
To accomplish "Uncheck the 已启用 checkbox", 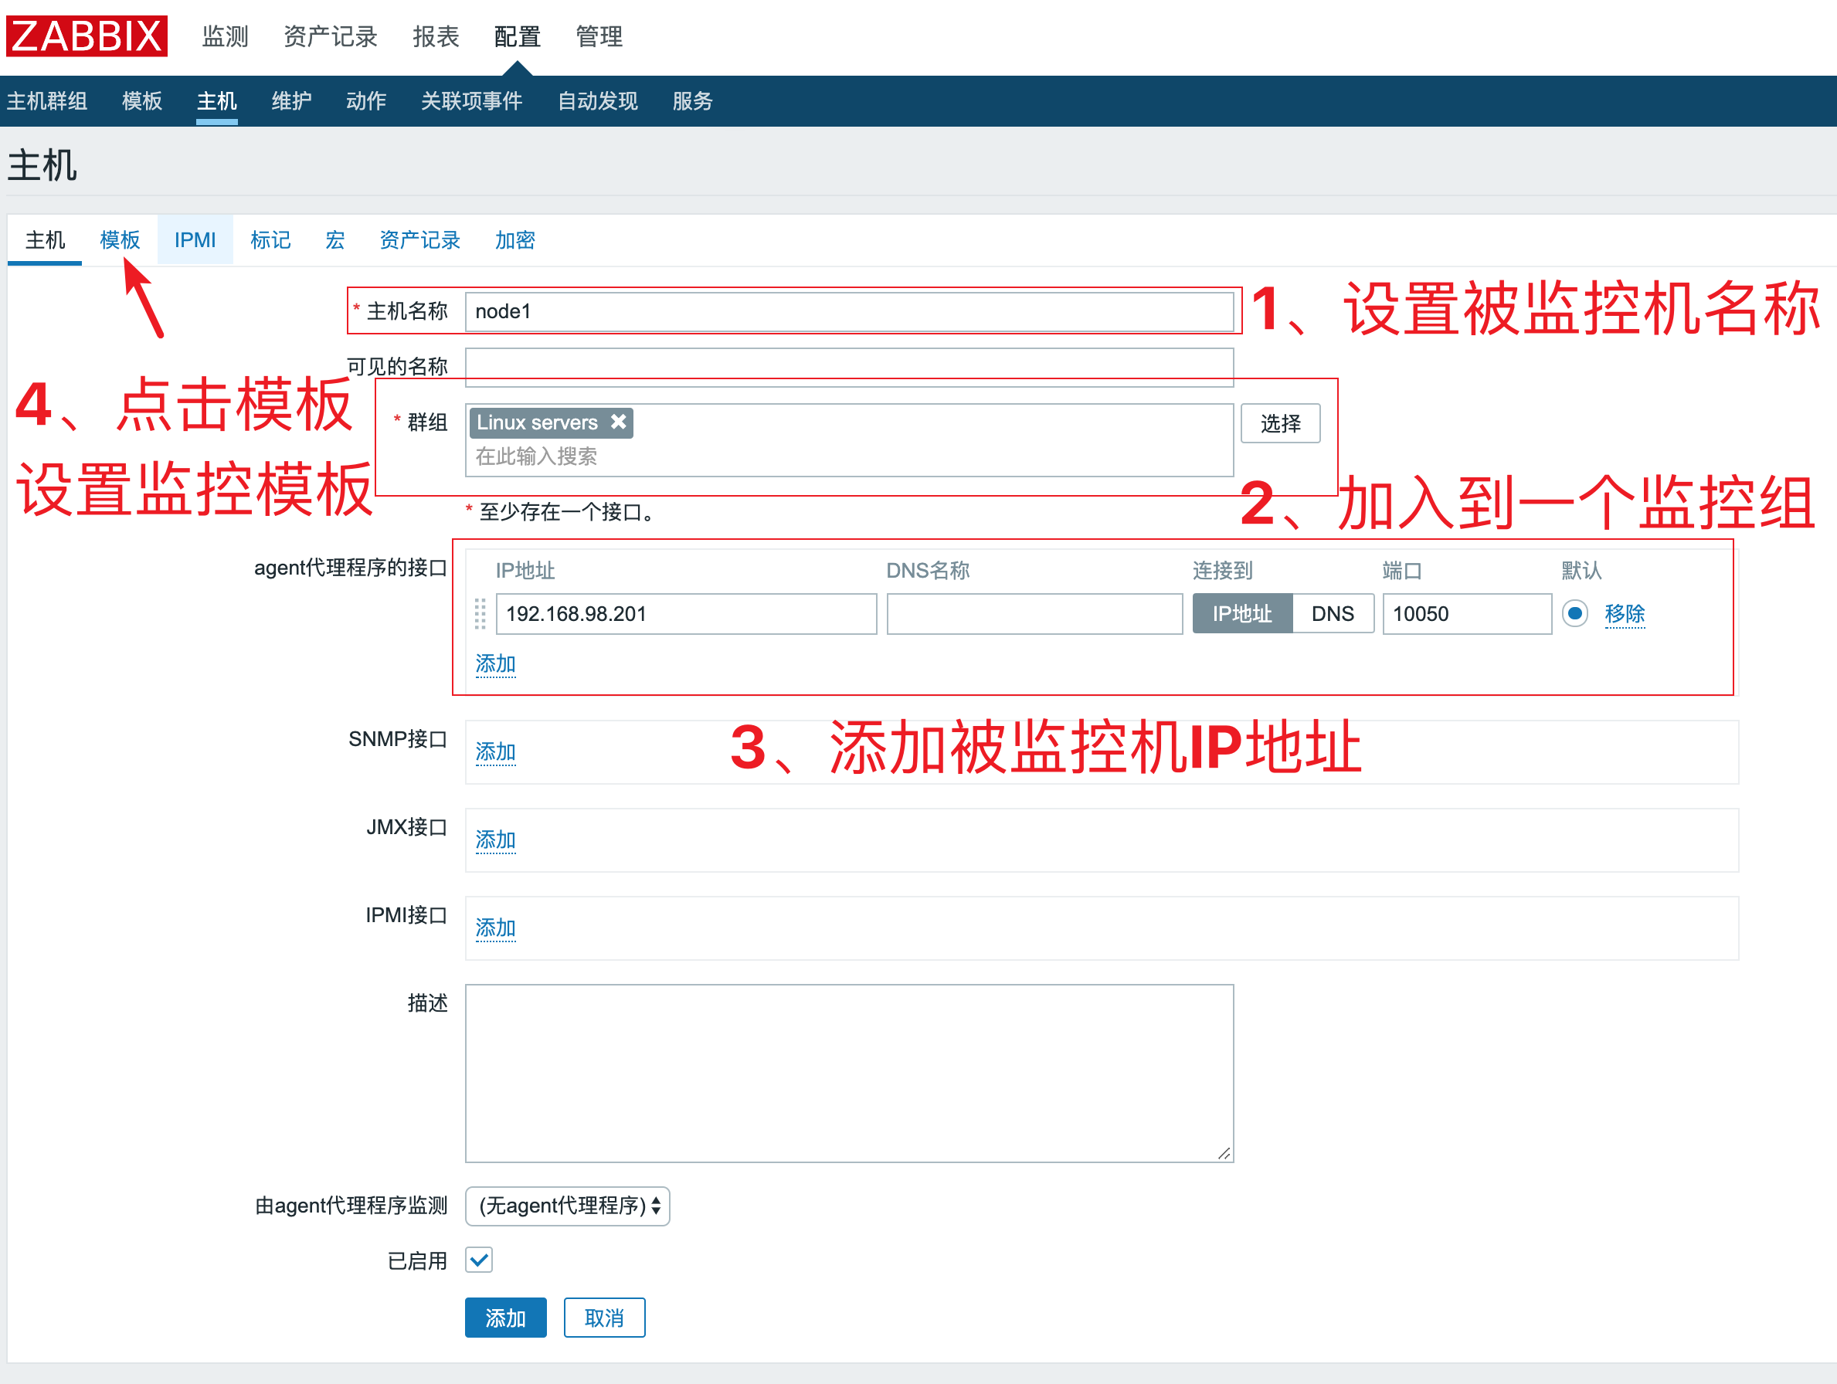I will click(x=479, y=1260).
